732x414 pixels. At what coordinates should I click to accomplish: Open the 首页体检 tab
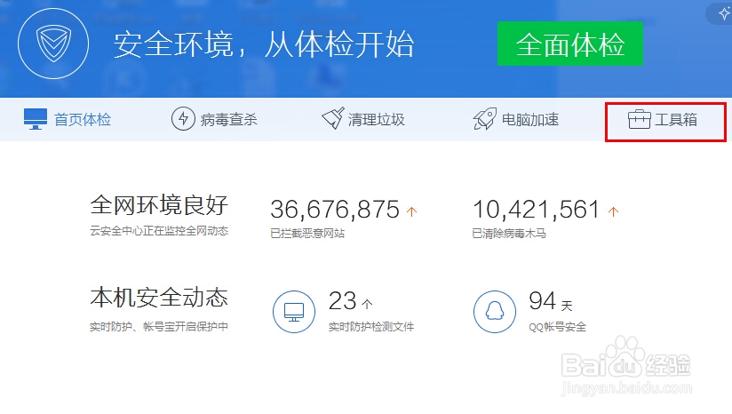pyautogui.click(x=68, y=119)
